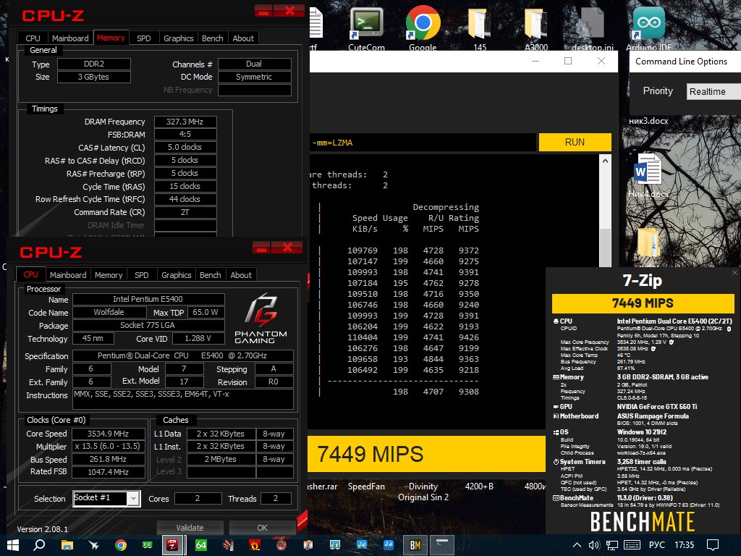
Task: Open the airplane-shaped taskbar icon
Action: (x=94, y=545)
